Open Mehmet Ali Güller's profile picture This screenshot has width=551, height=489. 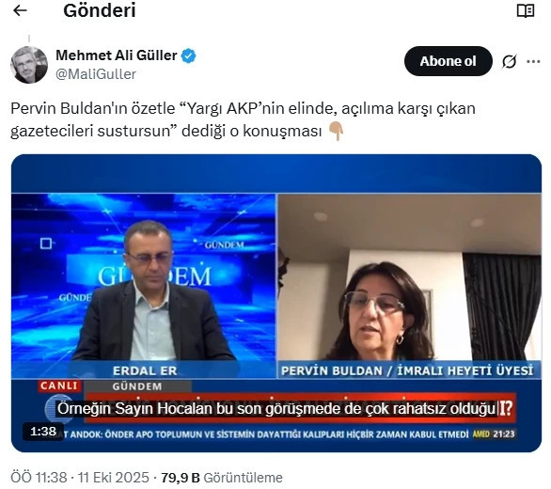(29, 65)
